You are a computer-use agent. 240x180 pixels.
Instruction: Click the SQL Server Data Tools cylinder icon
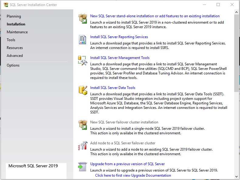click(83, 90)
